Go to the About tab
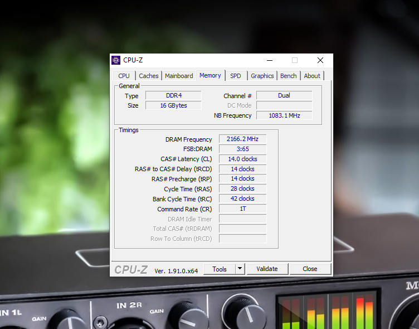419x329 pixels. pyautogui.click(x=312, y=76)
